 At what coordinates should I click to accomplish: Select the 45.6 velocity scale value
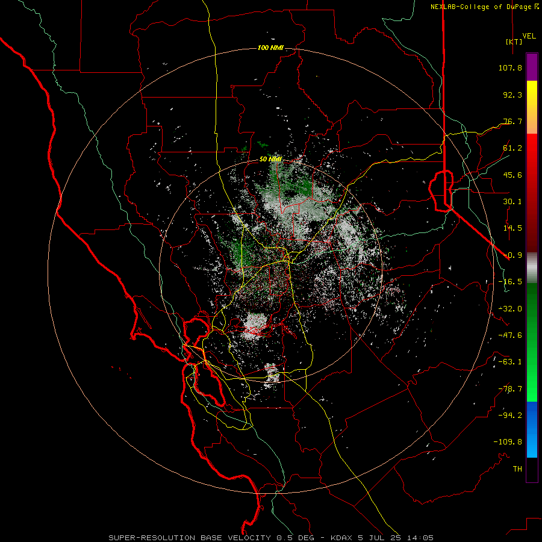[x=512, y=175]
